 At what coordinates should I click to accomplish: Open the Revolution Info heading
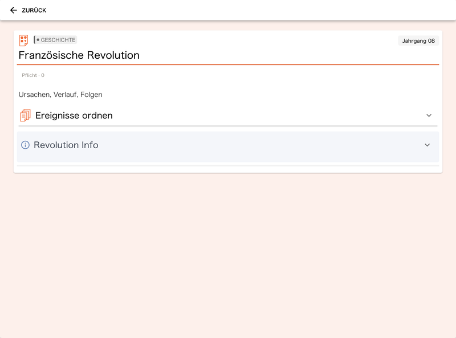66,145
